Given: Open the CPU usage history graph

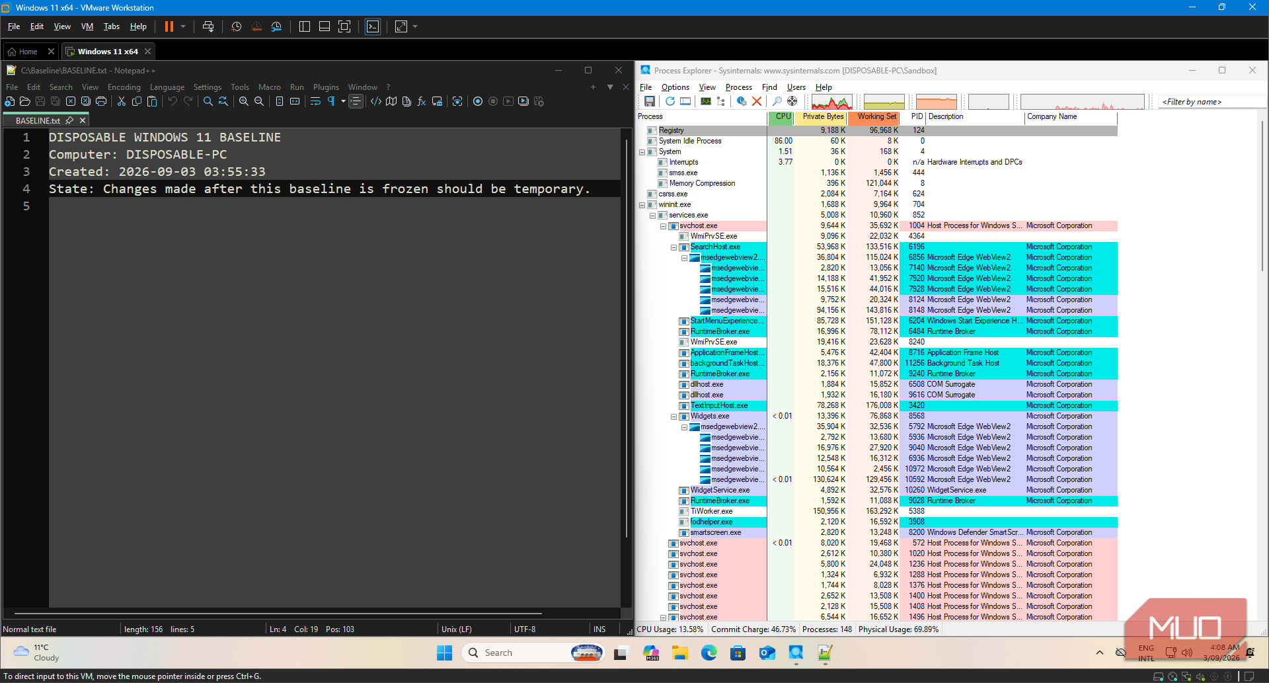Looking at the screenshot, I should (831, 102).
